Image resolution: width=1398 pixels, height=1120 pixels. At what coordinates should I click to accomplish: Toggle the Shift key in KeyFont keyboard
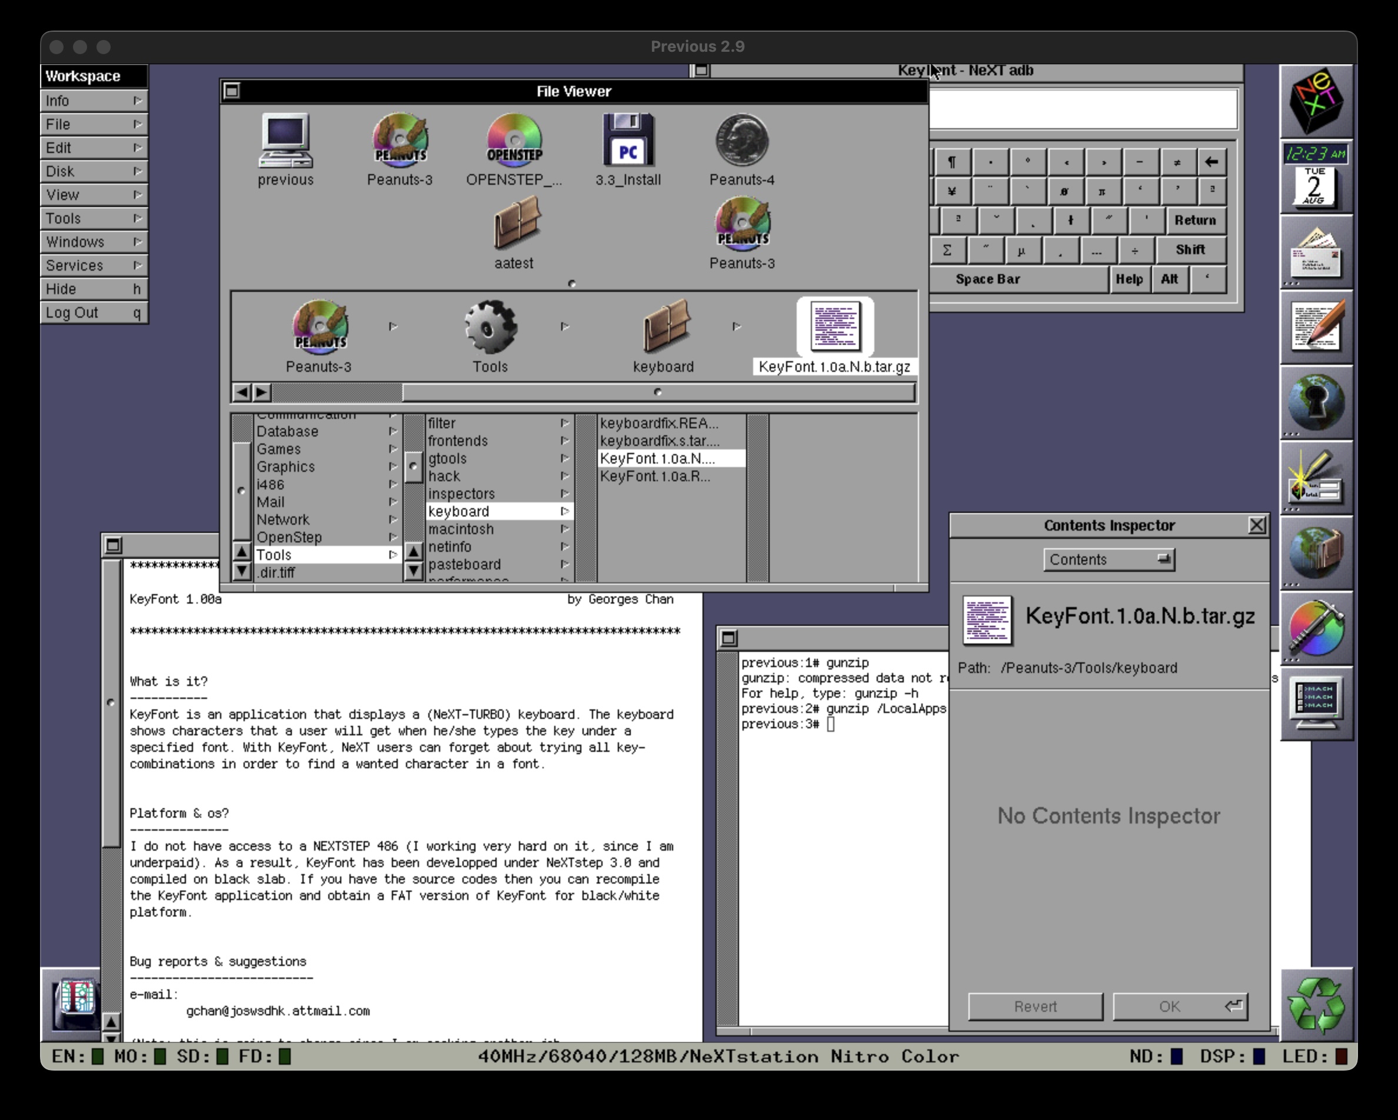pos(1190,249)
